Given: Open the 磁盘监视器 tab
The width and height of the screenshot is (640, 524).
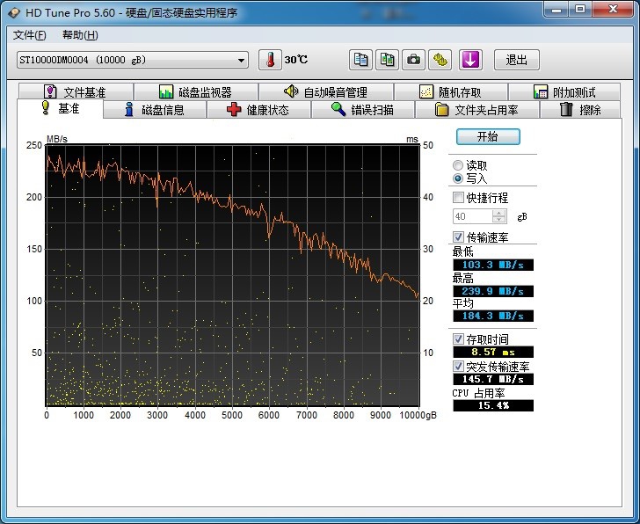Looking at the screenshot, I should click(x=195, y=92).
